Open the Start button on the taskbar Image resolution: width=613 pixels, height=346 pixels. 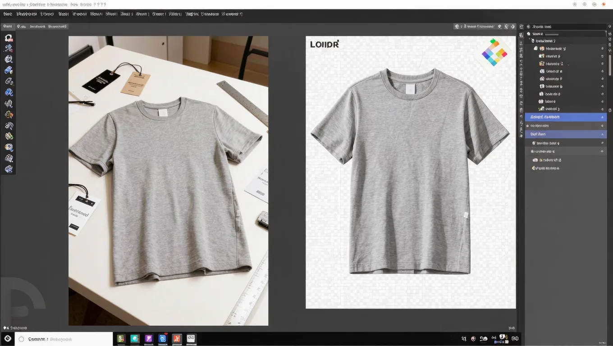pos(7,339)
